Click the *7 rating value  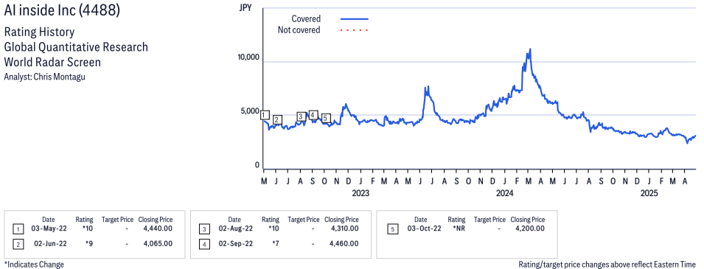[275, 243]
